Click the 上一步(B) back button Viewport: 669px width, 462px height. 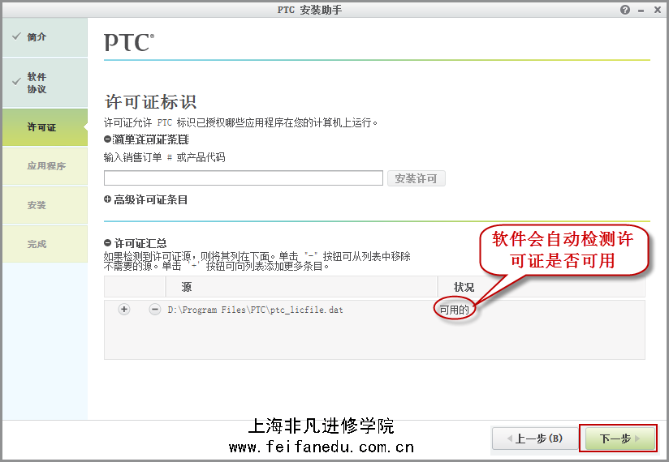[x=535, y=438]
